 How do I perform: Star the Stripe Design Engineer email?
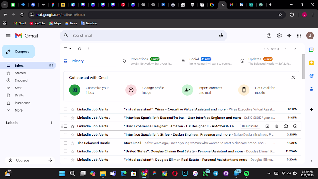point(72,134)
